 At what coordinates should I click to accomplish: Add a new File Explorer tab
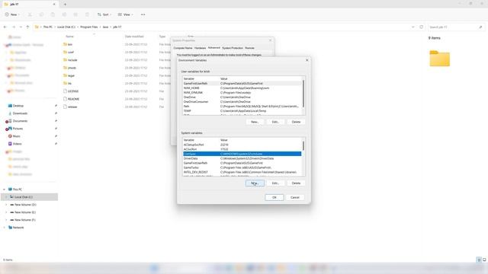65,5
